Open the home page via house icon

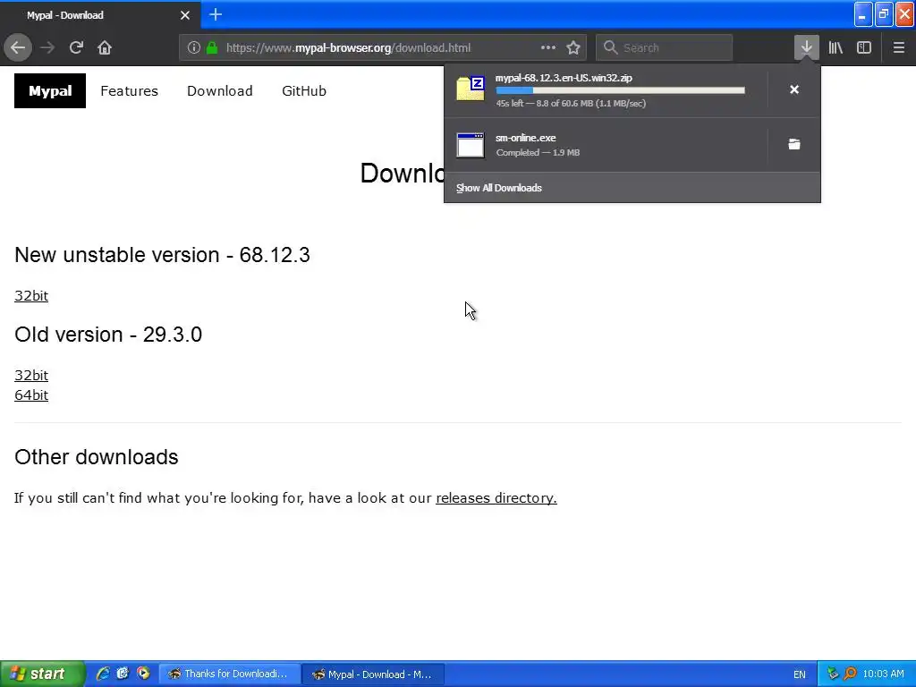(105, 48)
